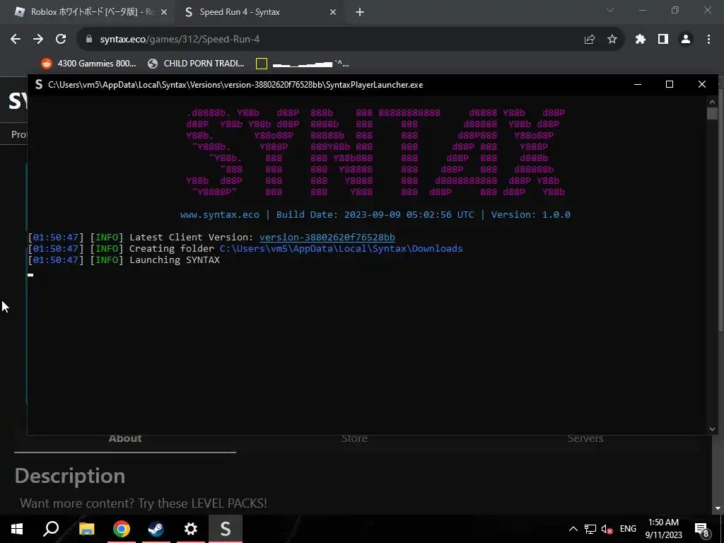The image size is (724, 543).
Task: Open the ENG language input indicator
Action: pos(628,529)
